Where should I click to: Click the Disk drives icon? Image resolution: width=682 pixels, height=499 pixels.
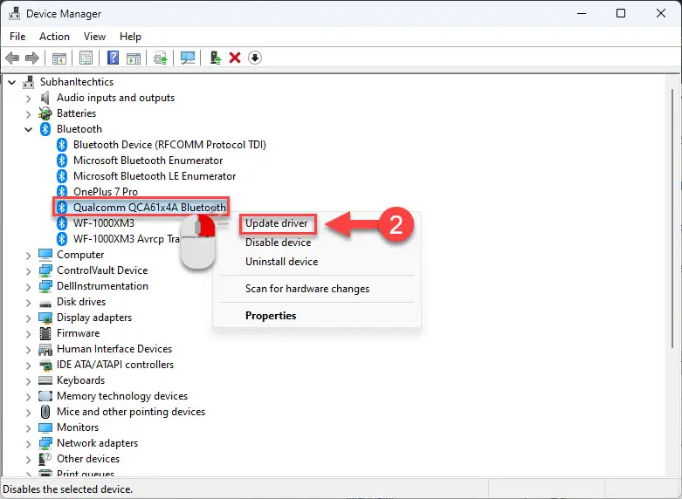point(45,303)
